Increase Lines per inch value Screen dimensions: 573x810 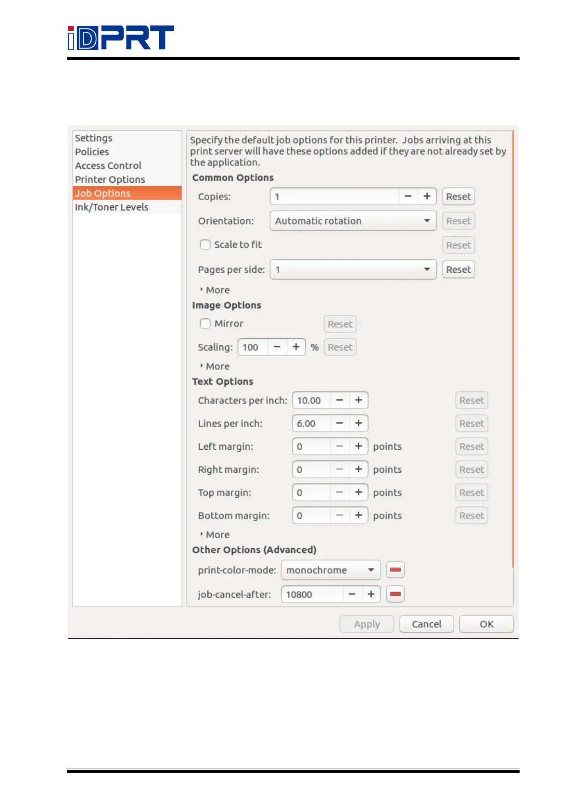[x=358, y=423]
